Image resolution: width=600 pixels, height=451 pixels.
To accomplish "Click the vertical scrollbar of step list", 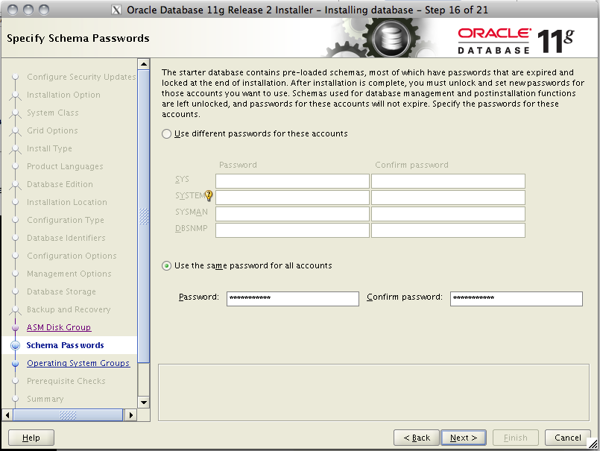I will click(x=144, y=216).
